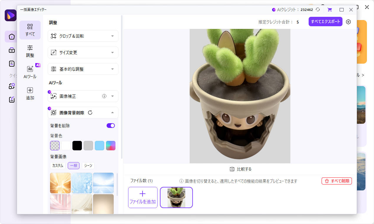Click the settings panel vertical scrollbar
Screen dimensions: 374x224
click(x=122, y=87)
